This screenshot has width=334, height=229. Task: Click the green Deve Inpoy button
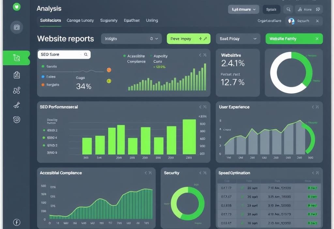188,38
